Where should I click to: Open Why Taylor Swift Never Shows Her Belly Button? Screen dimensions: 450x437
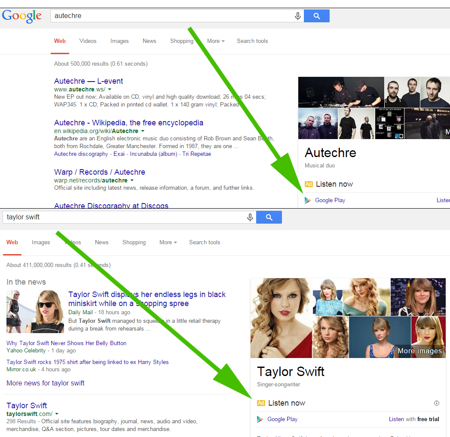tap(66, 343)
